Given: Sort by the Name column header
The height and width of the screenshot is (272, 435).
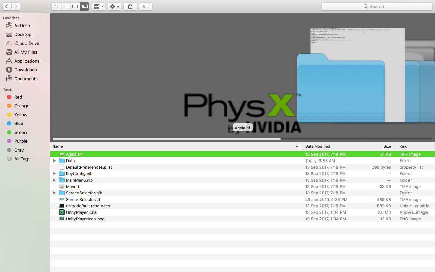Looking at the screenshot, I should [176, 146].
